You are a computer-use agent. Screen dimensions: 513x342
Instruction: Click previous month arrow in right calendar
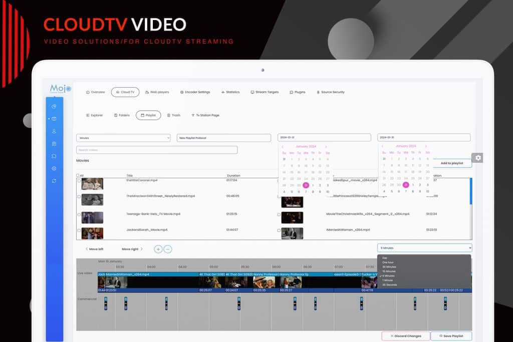(382, 146)
